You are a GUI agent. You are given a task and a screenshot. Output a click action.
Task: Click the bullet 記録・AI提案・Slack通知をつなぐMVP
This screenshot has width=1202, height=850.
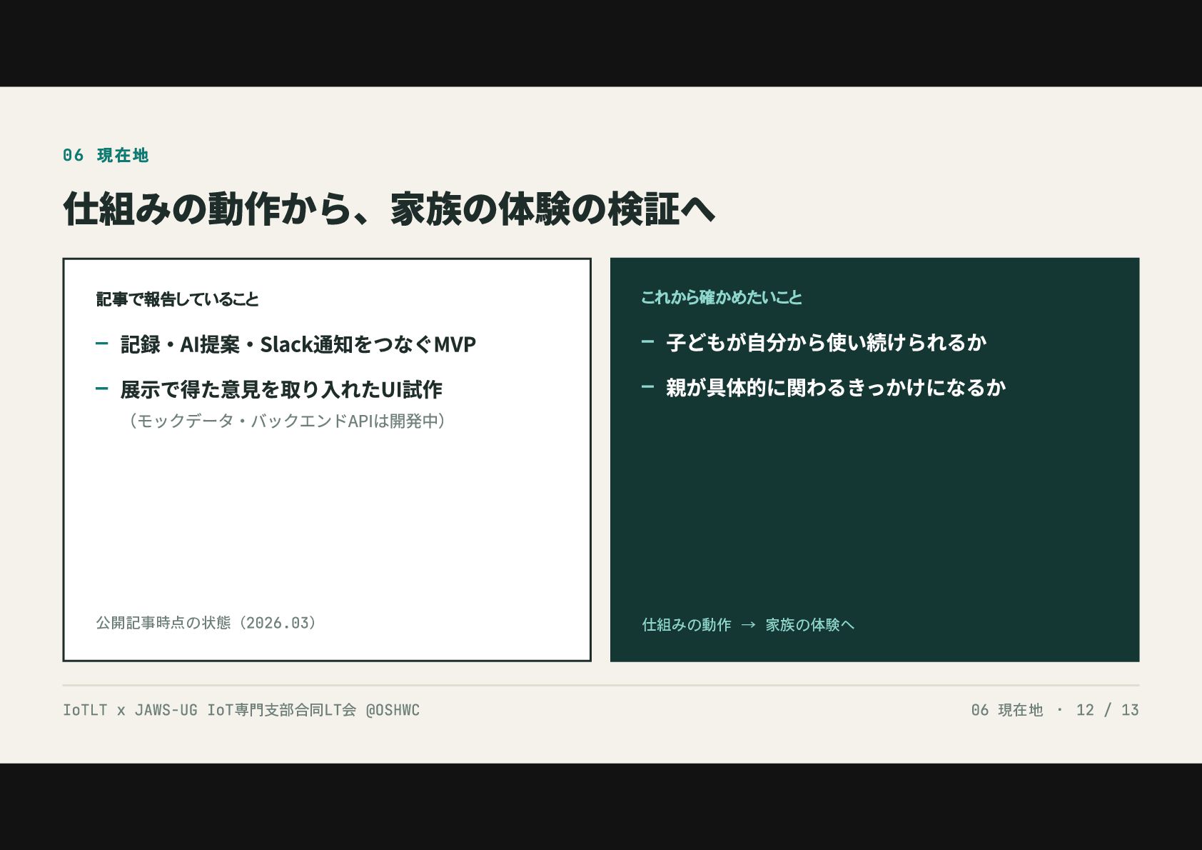point(298,344)
